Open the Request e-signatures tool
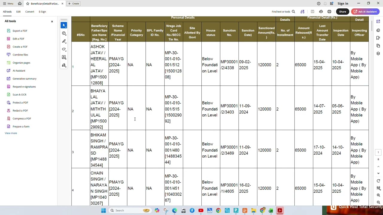The width and height of the screenshot is (383, 215). pyautogui.click(x=24, y=87)
